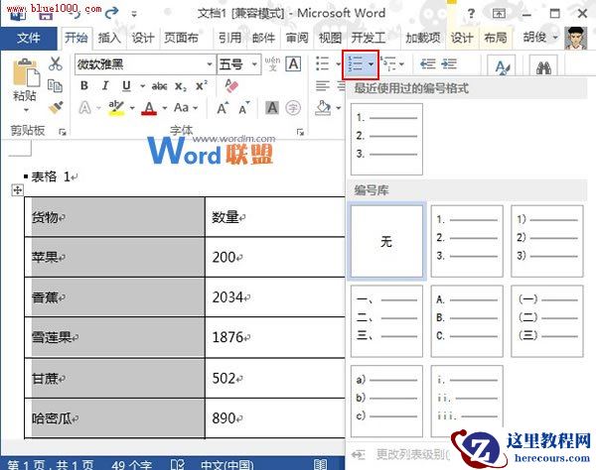This screenshot has width=596, height=470.
Task: Open the clipboard pane launcher
Action: point(63,132)
